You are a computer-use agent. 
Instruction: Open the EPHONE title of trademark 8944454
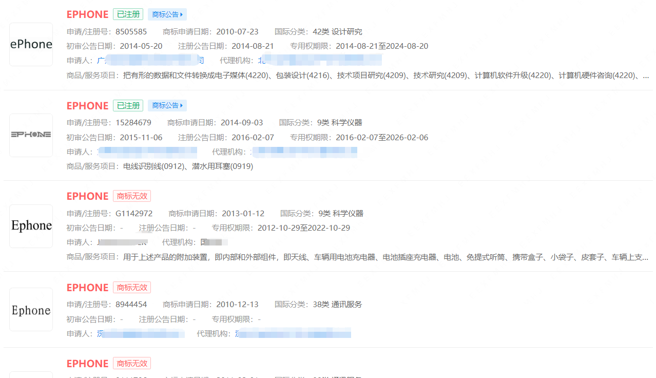point(88,288)
